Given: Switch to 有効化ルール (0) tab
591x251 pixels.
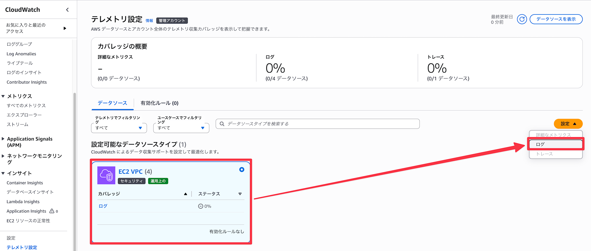Looking at the screenshot, I should [160, 103].
